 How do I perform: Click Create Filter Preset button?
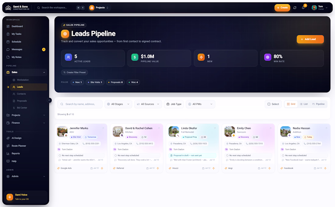(75, 72)
